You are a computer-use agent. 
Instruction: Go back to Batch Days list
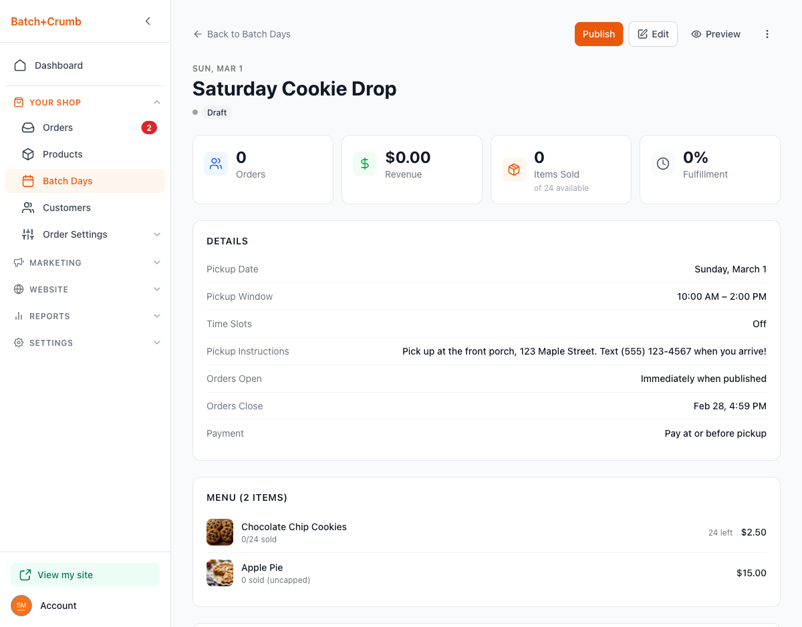(242, 34)
